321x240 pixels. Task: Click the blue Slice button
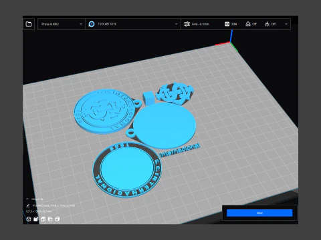pos(259,213)
